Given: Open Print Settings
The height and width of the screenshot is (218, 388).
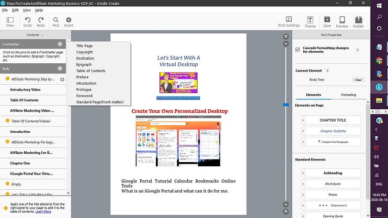Looking at the screenshot, I should coord(289,22).
